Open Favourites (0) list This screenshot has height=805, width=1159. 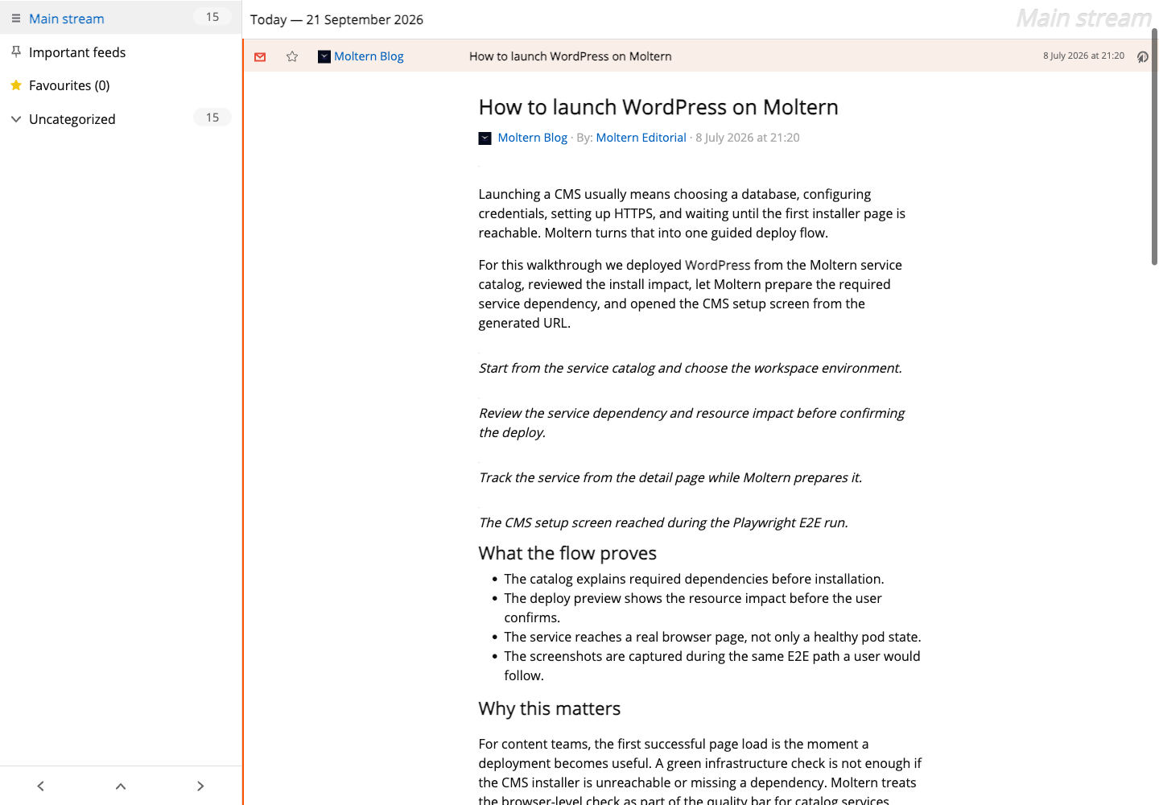coord(69,85)
